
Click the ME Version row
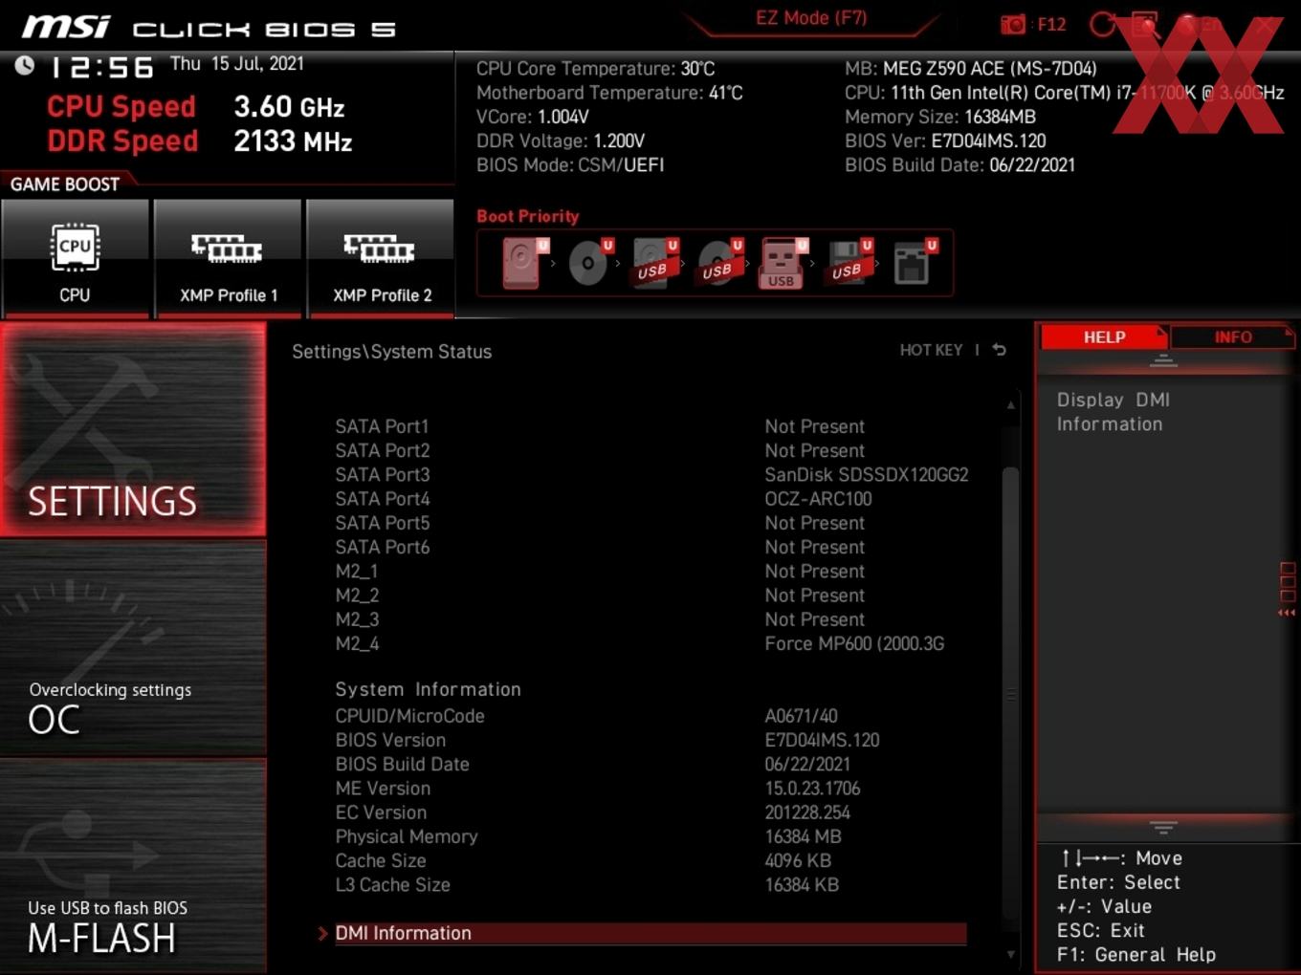(650, 789)
